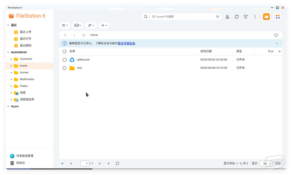Click the more options vertical dots

coord(255,17)
